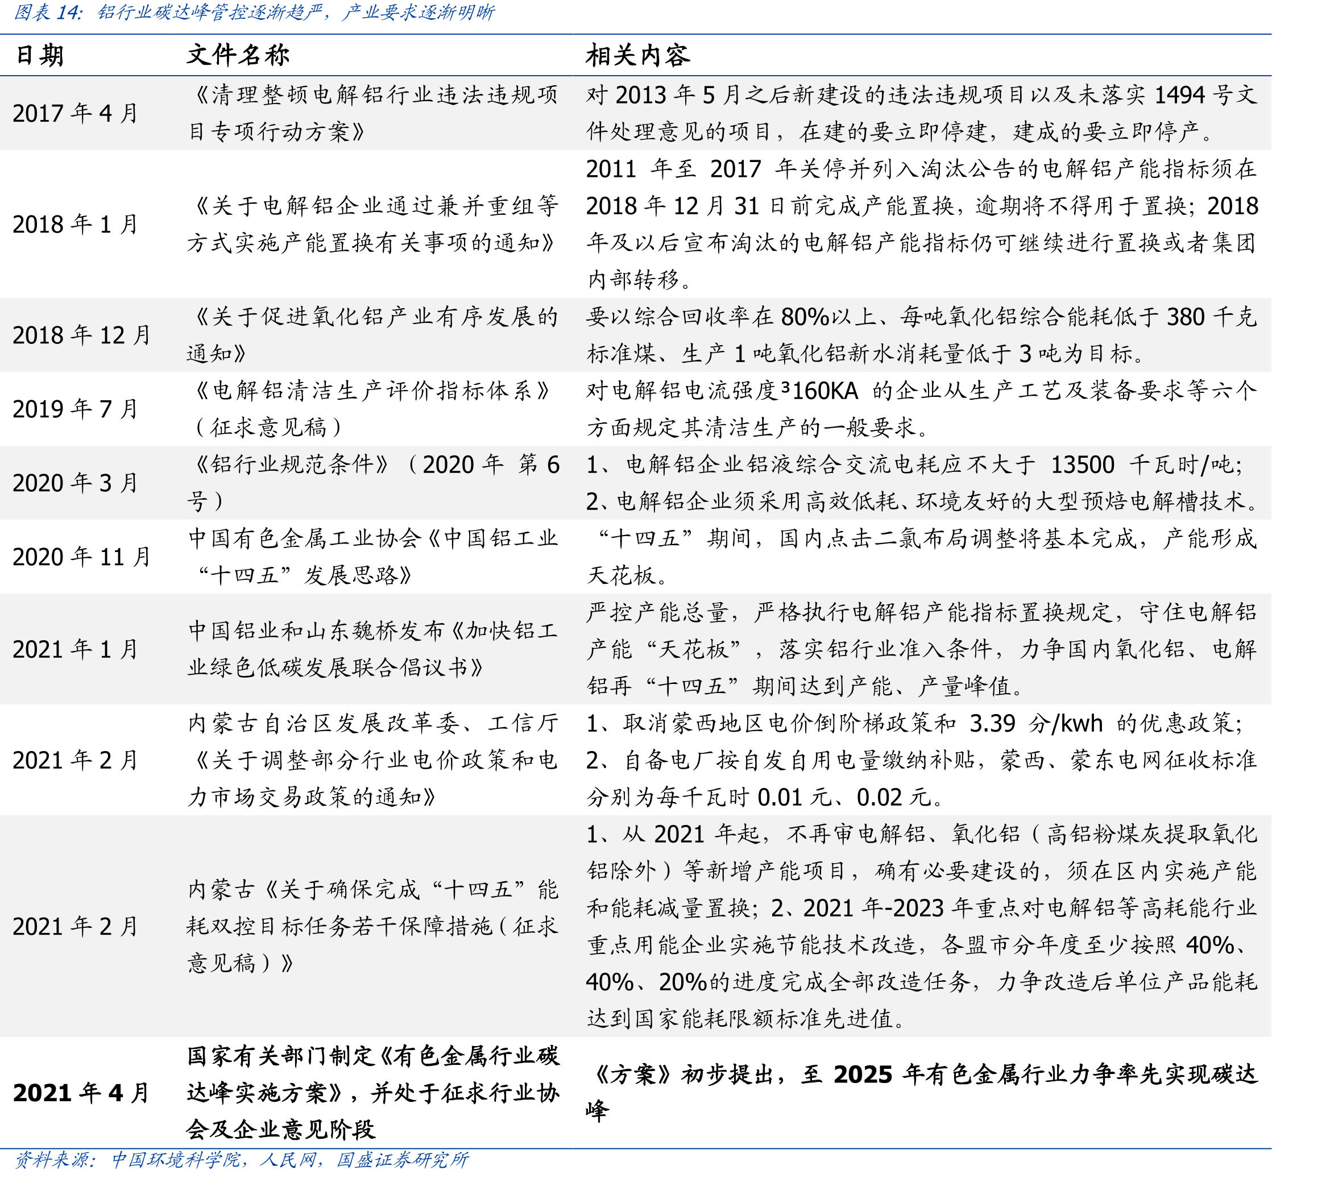Screen dimensions: 1330x1178
Task: Click 《铝行业规范条件》 document name
Action: click(x=373, y=483)
